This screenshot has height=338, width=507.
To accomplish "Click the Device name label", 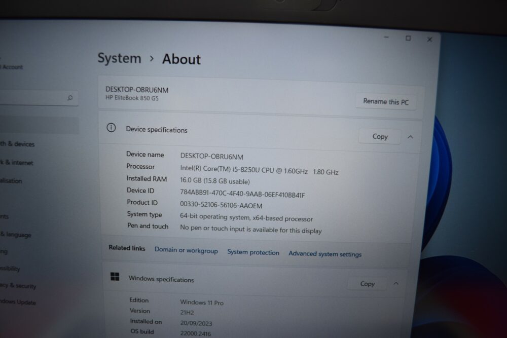I will pyautogui.click(x=145, y=155).
